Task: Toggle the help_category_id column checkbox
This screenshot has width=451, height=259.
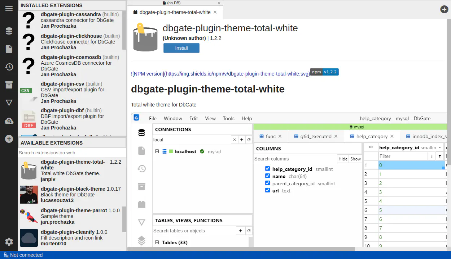Action: pos(267,169)
